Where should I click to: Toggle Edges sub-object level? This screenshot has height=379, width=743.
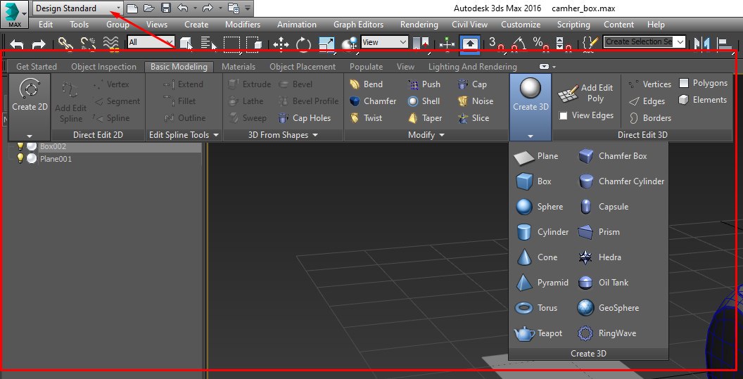tap(647, 101)
